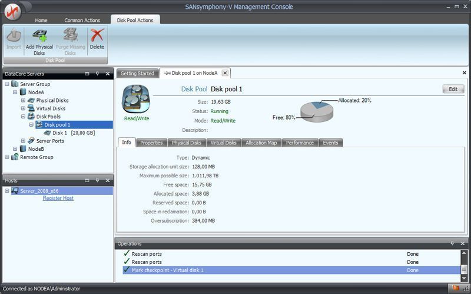This screenshot has width=471, height=294.
Task: Open the DataCore application logo menu
Action: 12,11
